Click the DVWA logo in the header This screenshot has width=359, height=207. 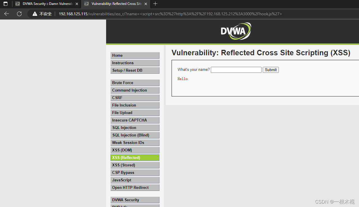(236, 31)
